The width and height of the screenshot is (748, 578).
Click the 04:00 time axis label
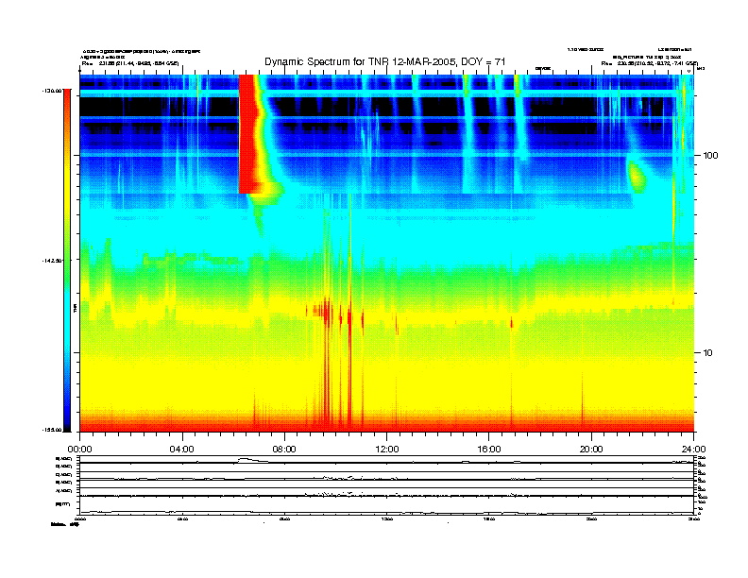coord(181,449)
